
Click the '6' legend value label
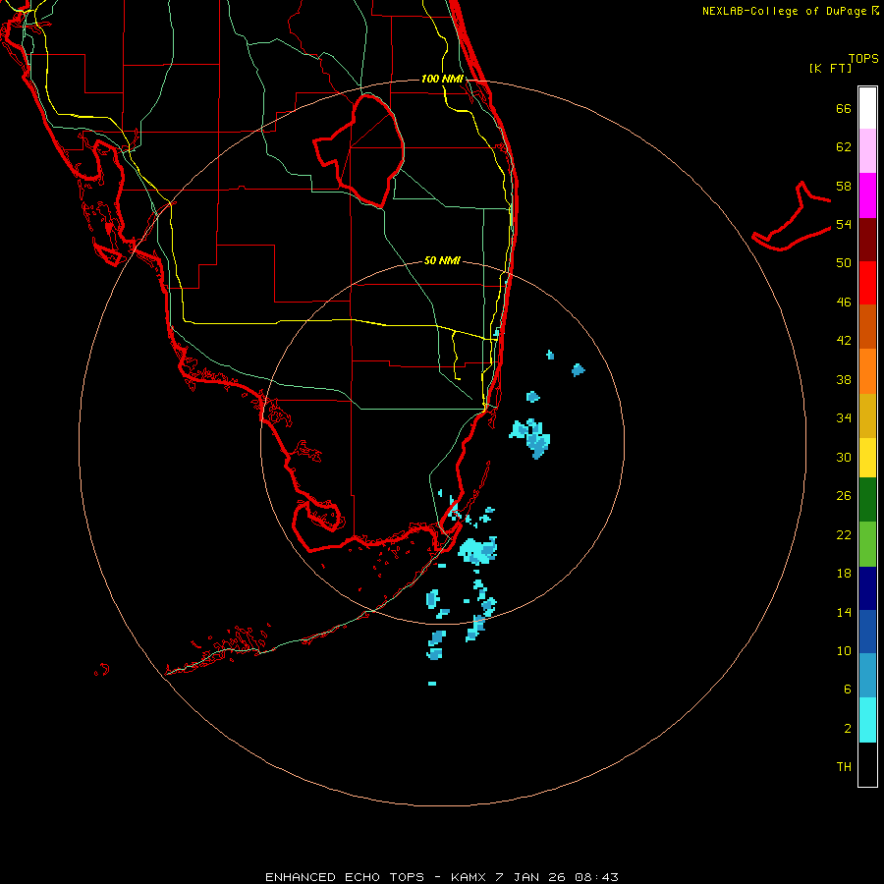click(x=847, y=690)
